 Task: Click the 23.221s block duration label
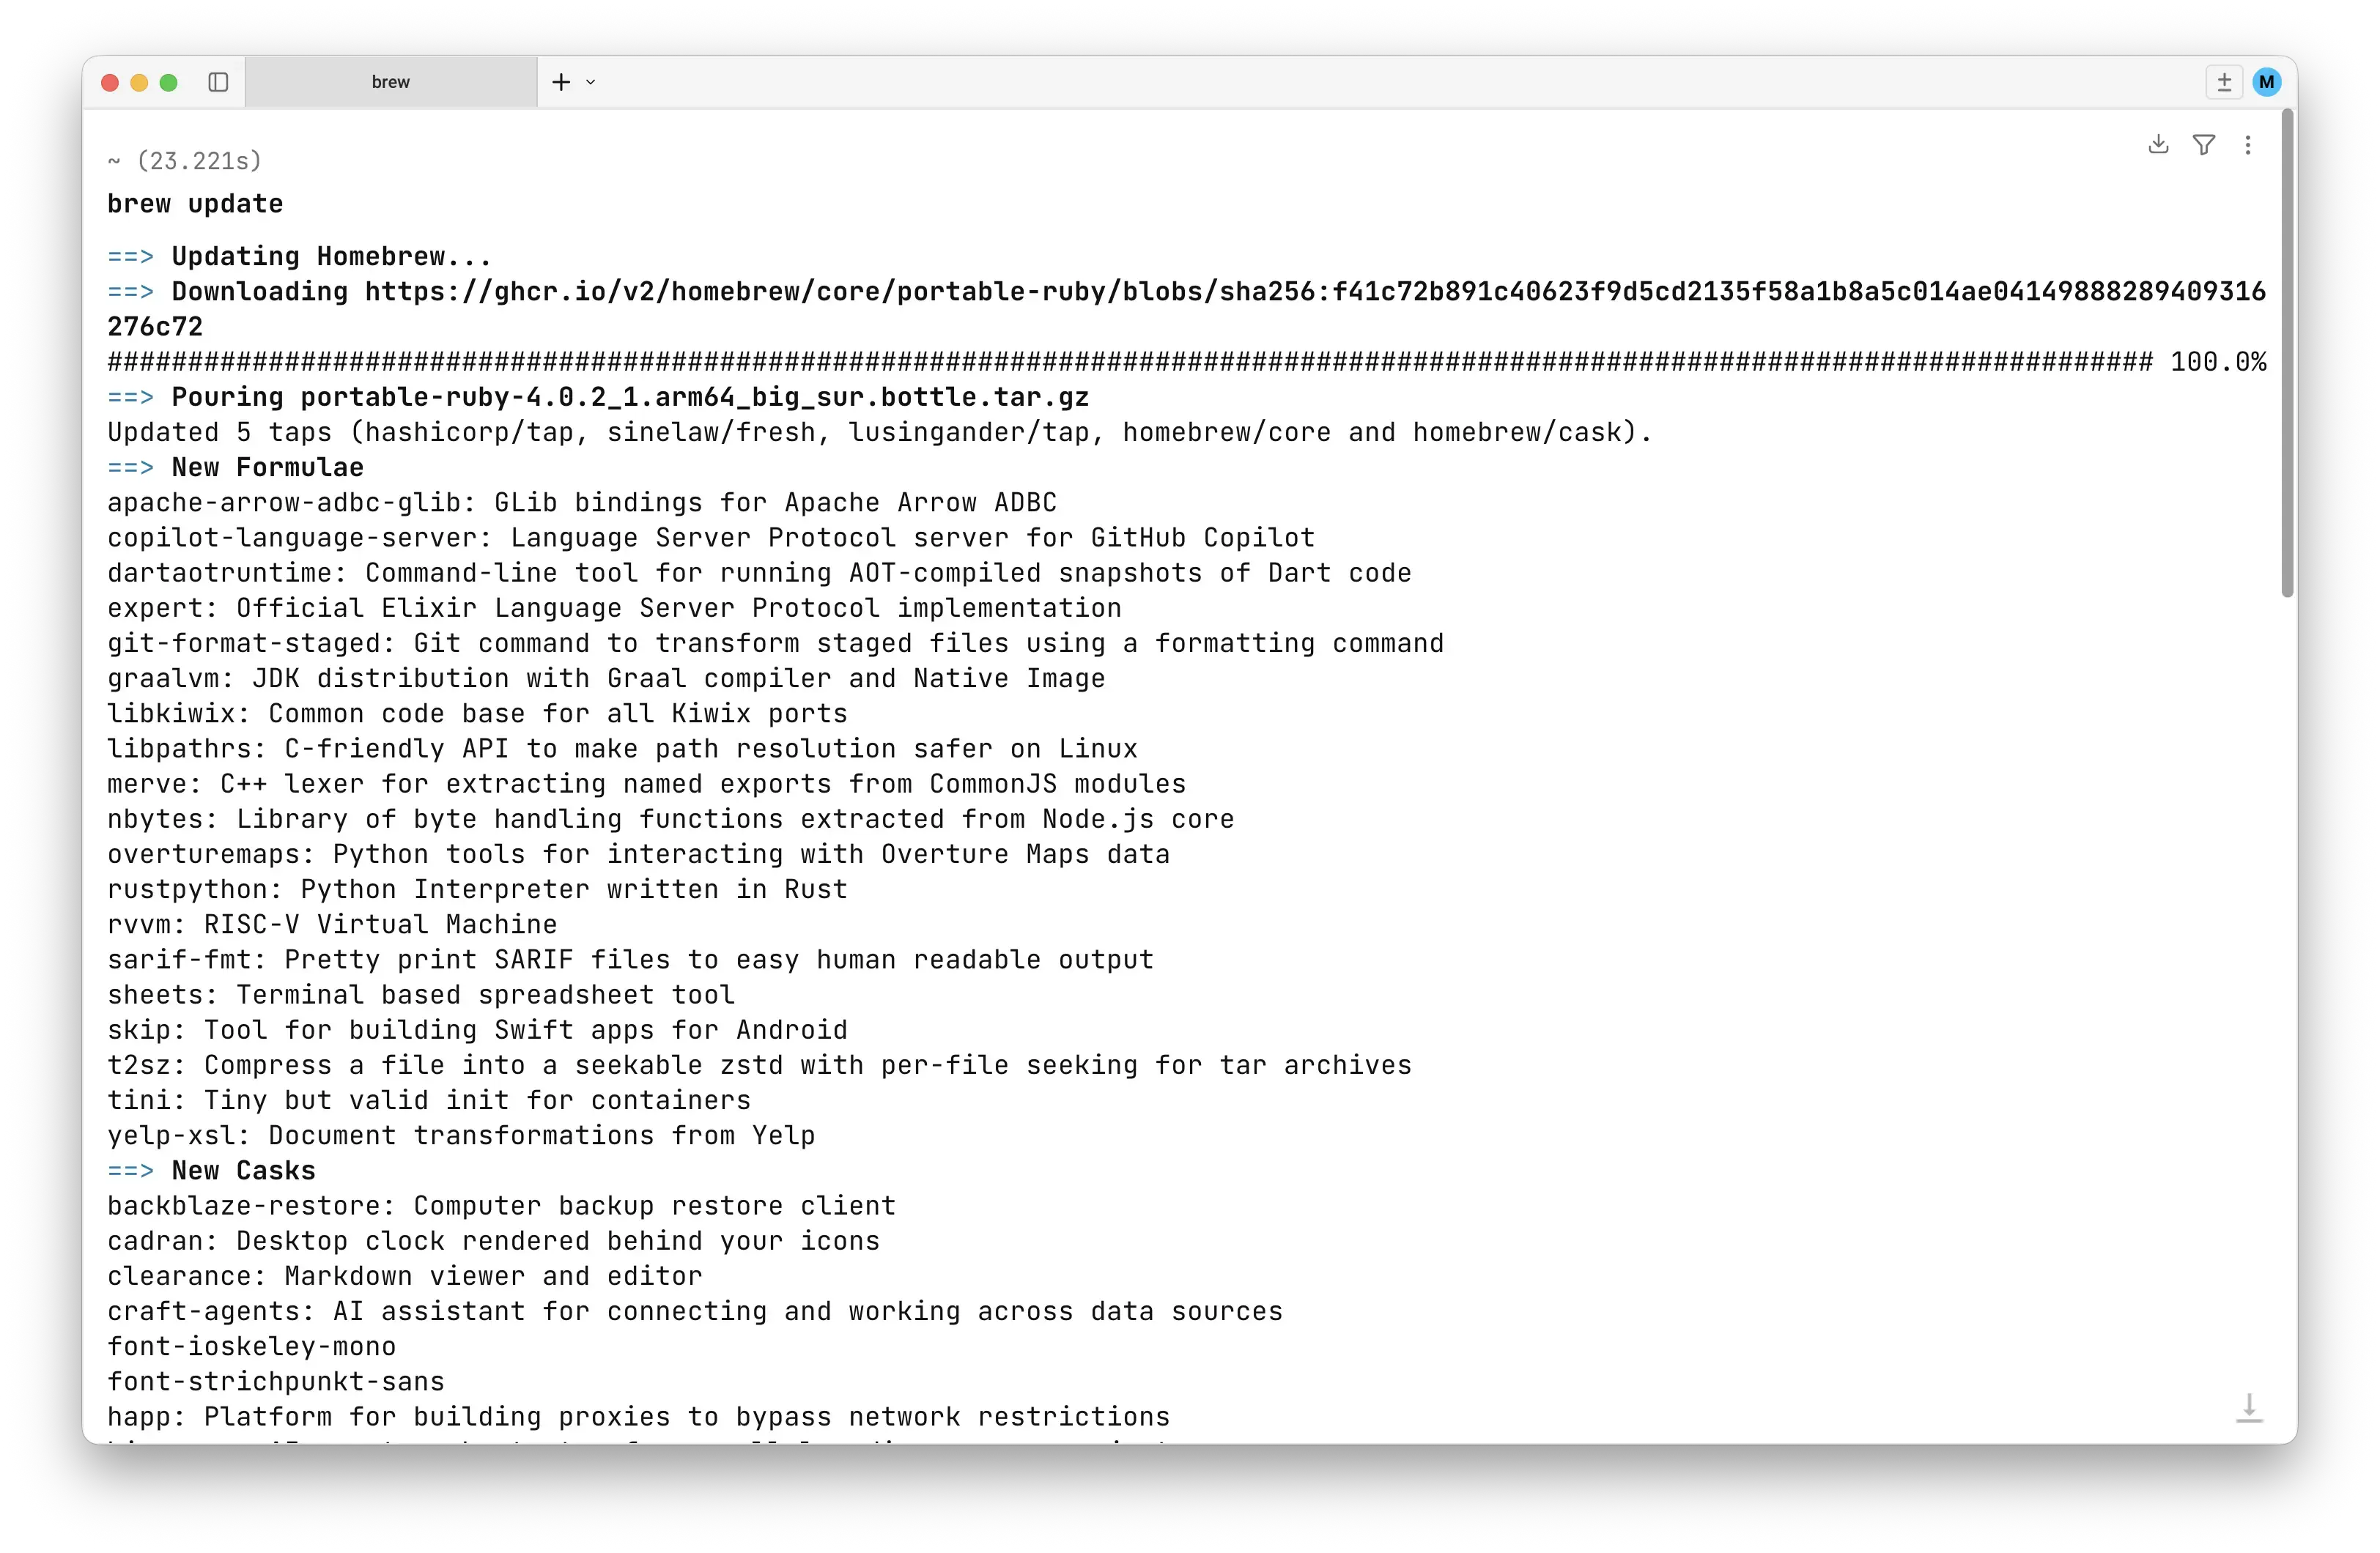tap(199, 161)
